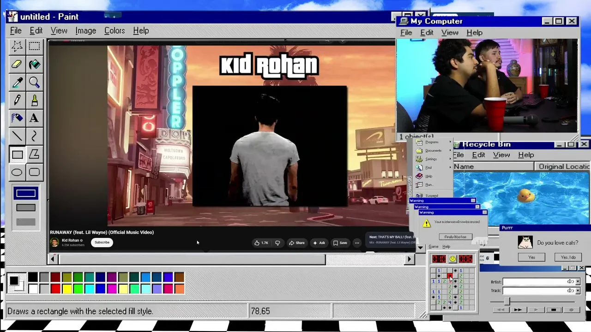Pick the Eraser tool in Paint
This screenshot has height=332, width=591.
[17, 64]
